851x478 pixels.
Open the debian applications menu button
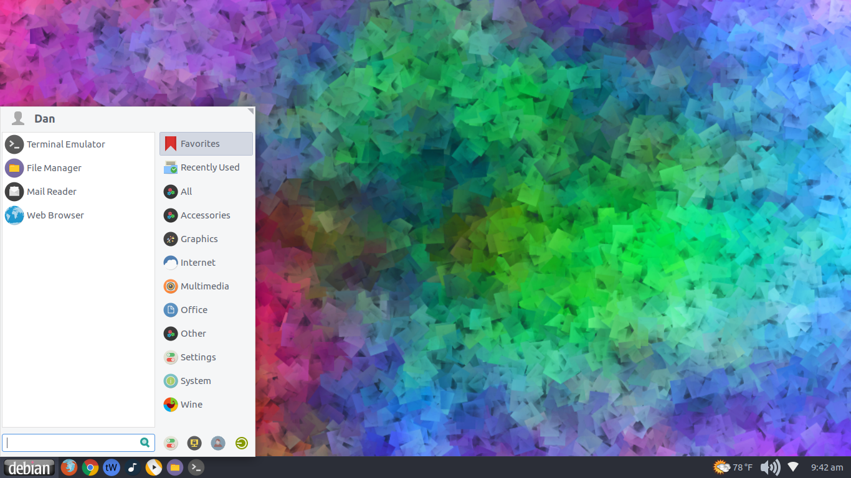[x=29, y=467]
